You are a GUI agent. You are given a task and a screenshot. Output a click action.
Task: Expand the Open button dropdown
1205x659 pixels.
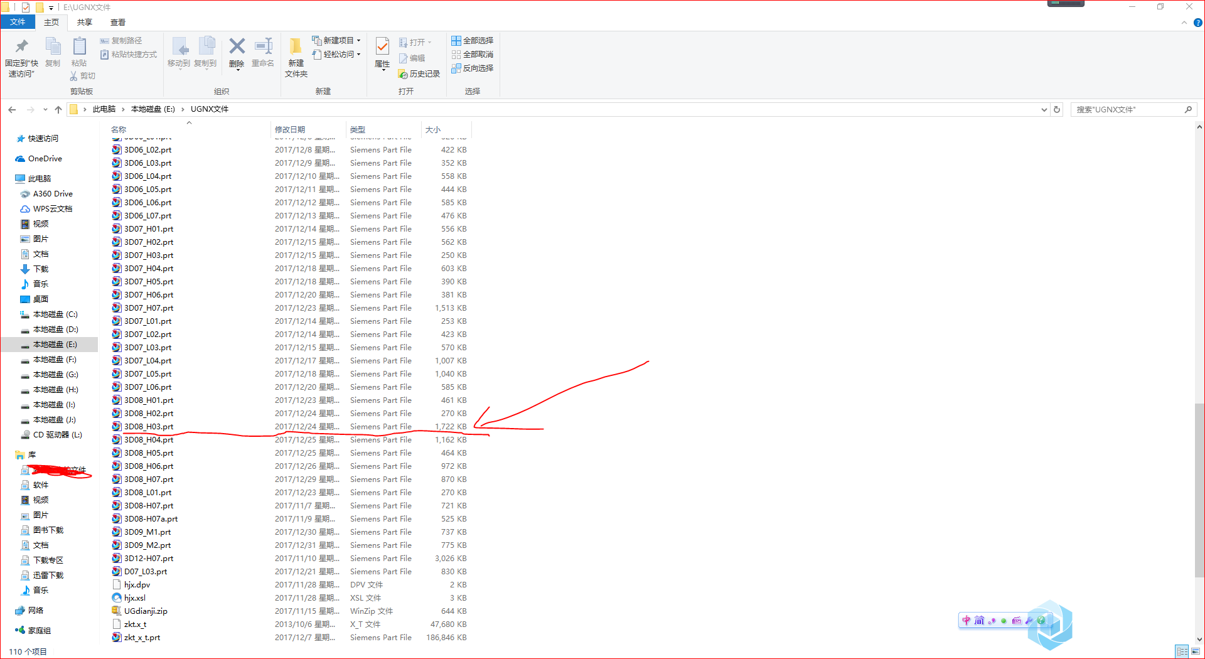tap(429, 43)
